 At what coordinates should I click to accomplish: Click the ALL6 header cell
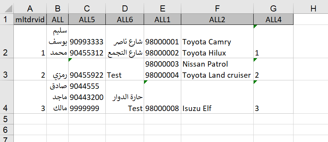click(x=125, y=20)
